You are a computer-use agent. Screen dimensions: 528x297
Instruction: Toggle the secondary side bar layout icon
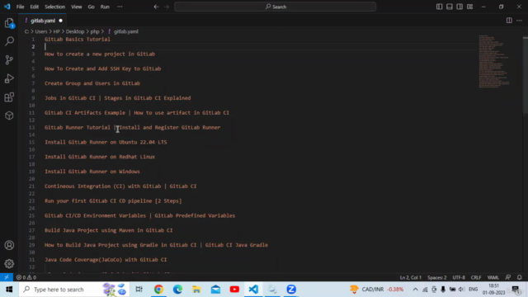click(460, 7)
